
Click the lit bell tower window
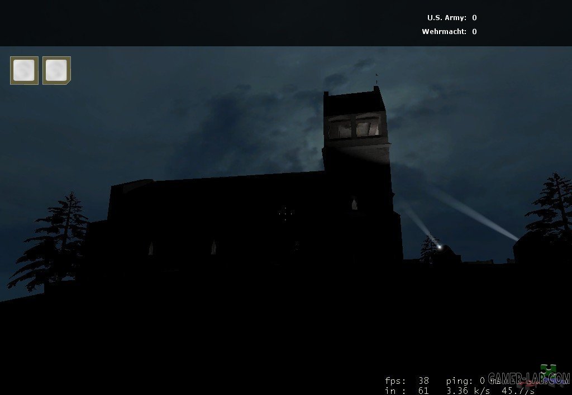pyautogui.click(x=355, y=127)
